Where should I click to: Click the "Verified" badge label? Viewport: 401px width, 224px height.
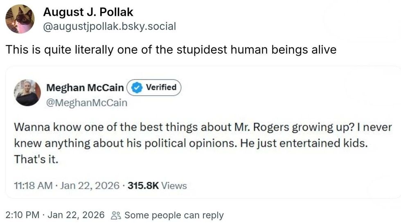[x=161, y=87]
